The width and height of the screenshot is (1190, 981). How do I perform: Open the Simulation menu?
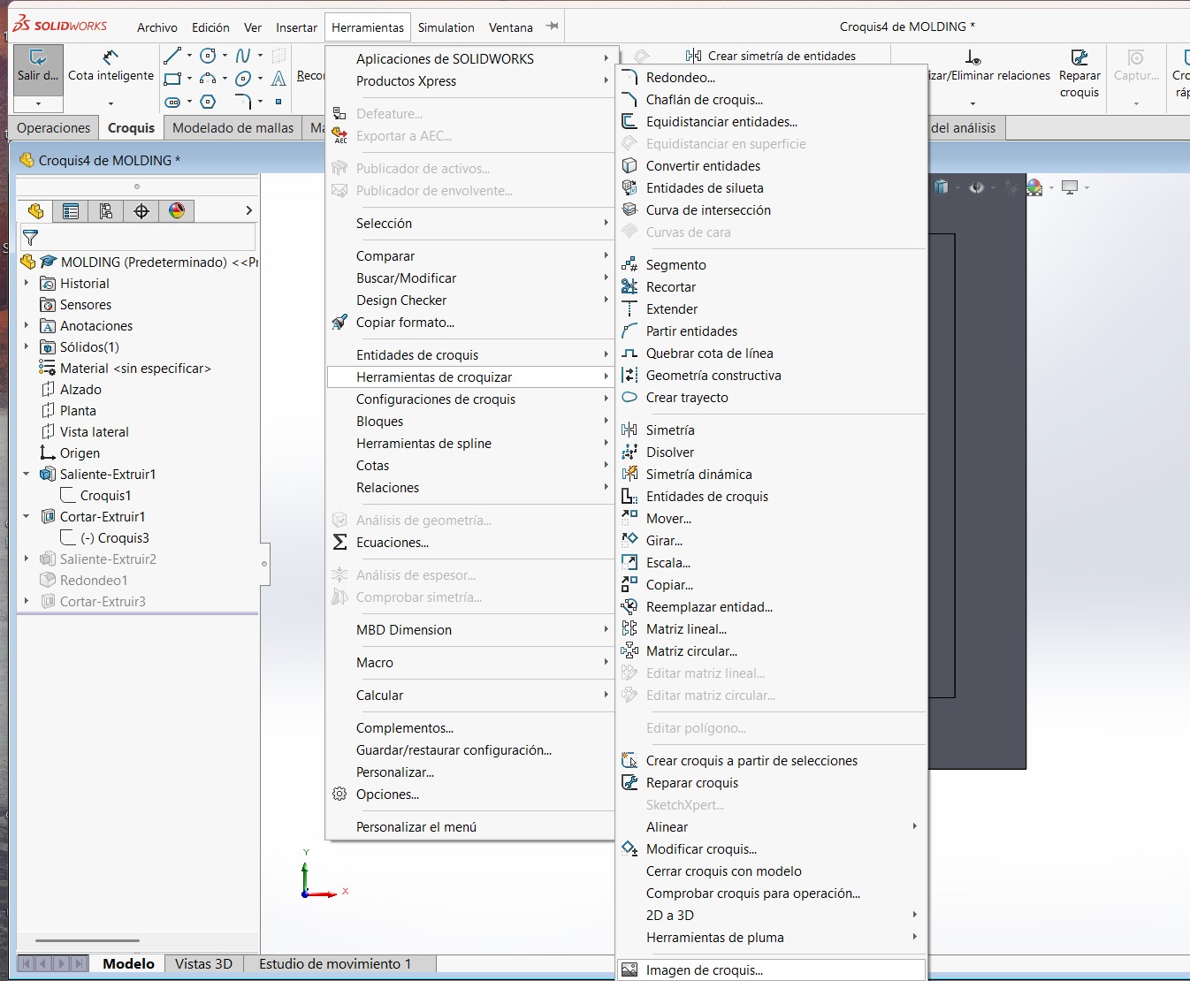pyautogui.click(x=446, y=27)
